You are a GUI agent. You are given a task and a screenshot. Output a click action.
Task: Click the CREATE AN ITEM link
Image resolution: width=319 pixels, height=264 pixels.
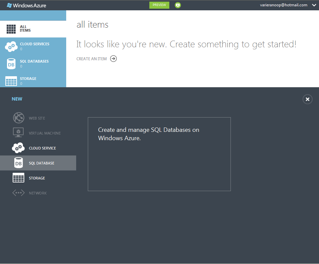coord(91,59)
